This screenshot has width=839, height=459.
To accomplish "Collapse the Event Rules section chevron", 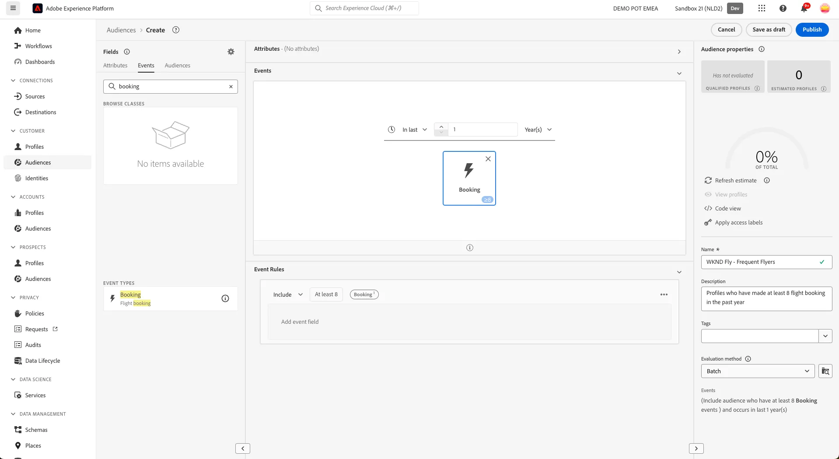I will pos(679,272).
